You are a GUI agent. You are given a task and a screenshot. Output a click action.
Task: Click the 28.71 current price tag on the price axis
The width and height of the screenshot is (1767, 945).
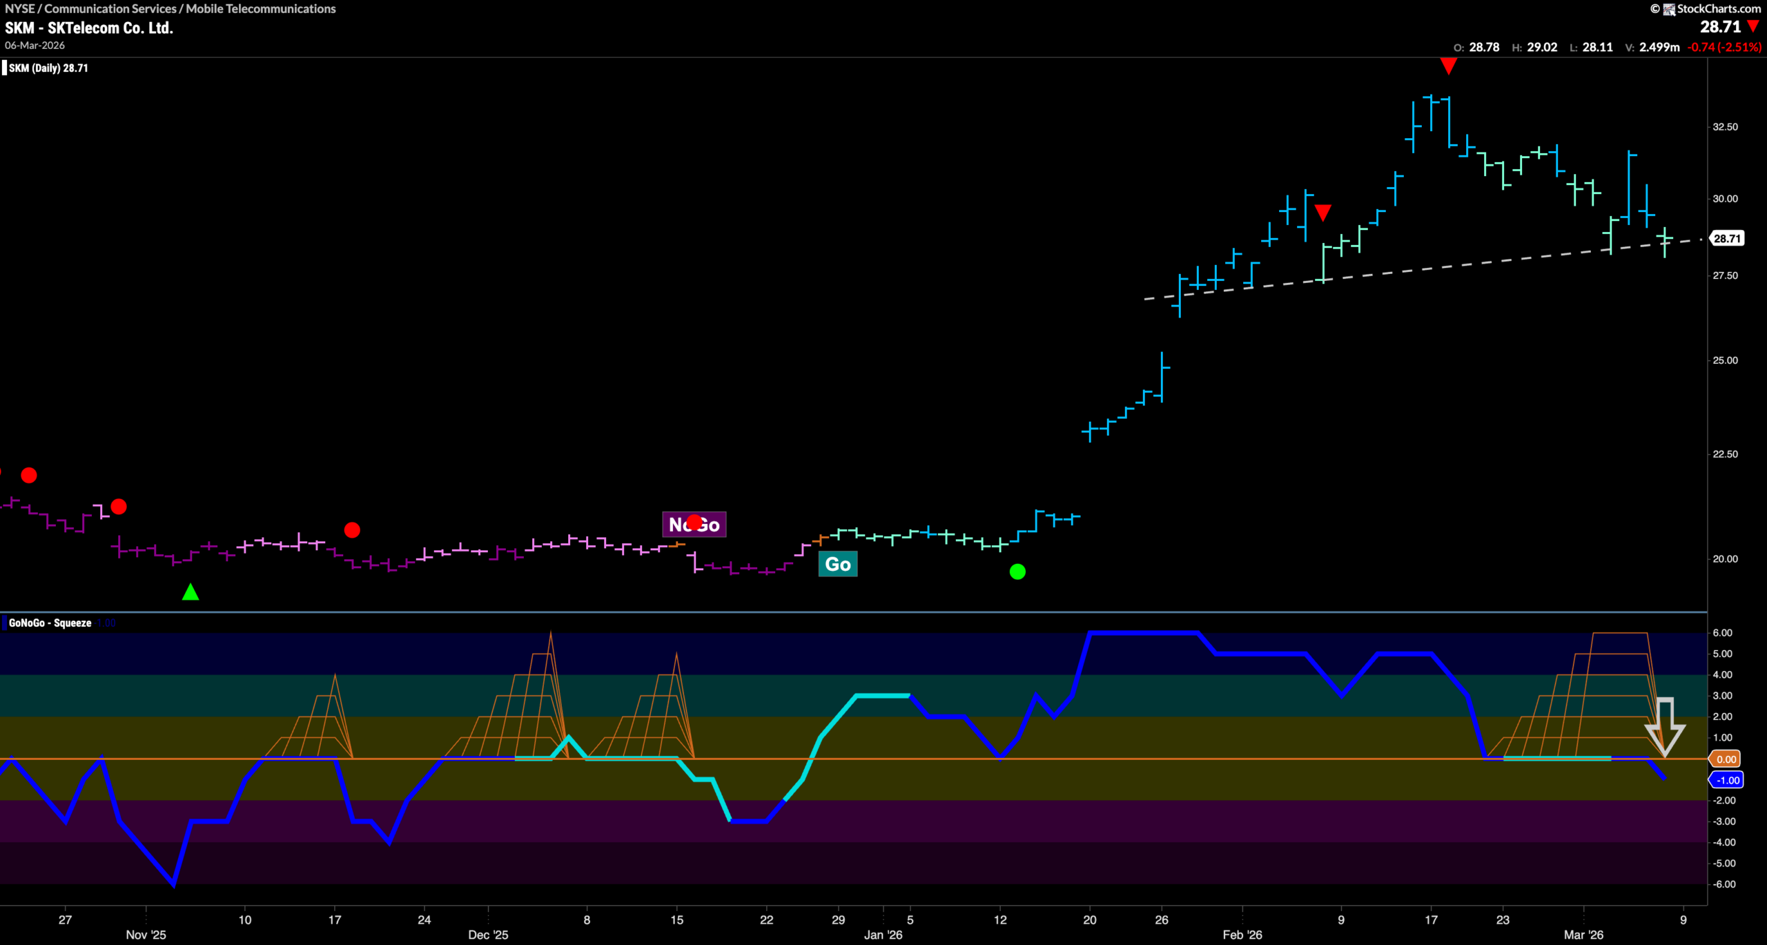pyautogui.click(x=1727, y=238)
